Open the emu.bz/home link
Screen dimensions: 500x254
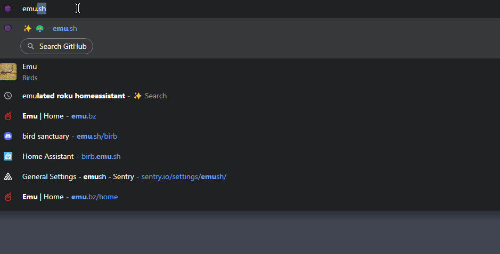tap(94, 197)
